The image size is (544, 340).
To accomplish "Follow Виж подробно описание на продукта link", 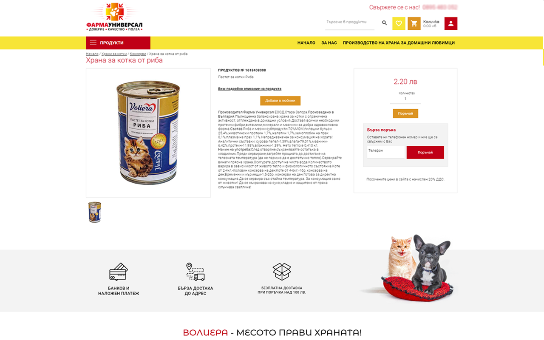I will point(250,89).
